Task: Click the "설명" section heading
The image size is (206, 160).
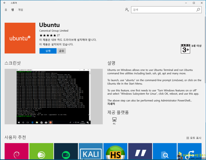Action: tap(111, 63)
